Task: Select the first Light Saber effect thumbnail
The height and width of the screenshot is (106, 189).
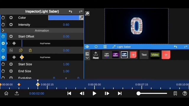Action: click(107, 55)
